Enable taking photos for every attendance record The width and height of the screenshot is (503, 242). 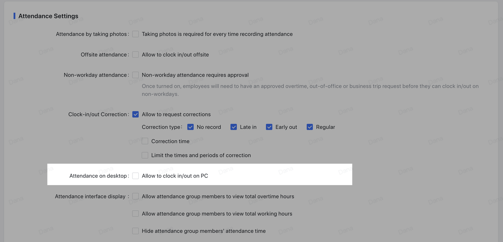136,34
